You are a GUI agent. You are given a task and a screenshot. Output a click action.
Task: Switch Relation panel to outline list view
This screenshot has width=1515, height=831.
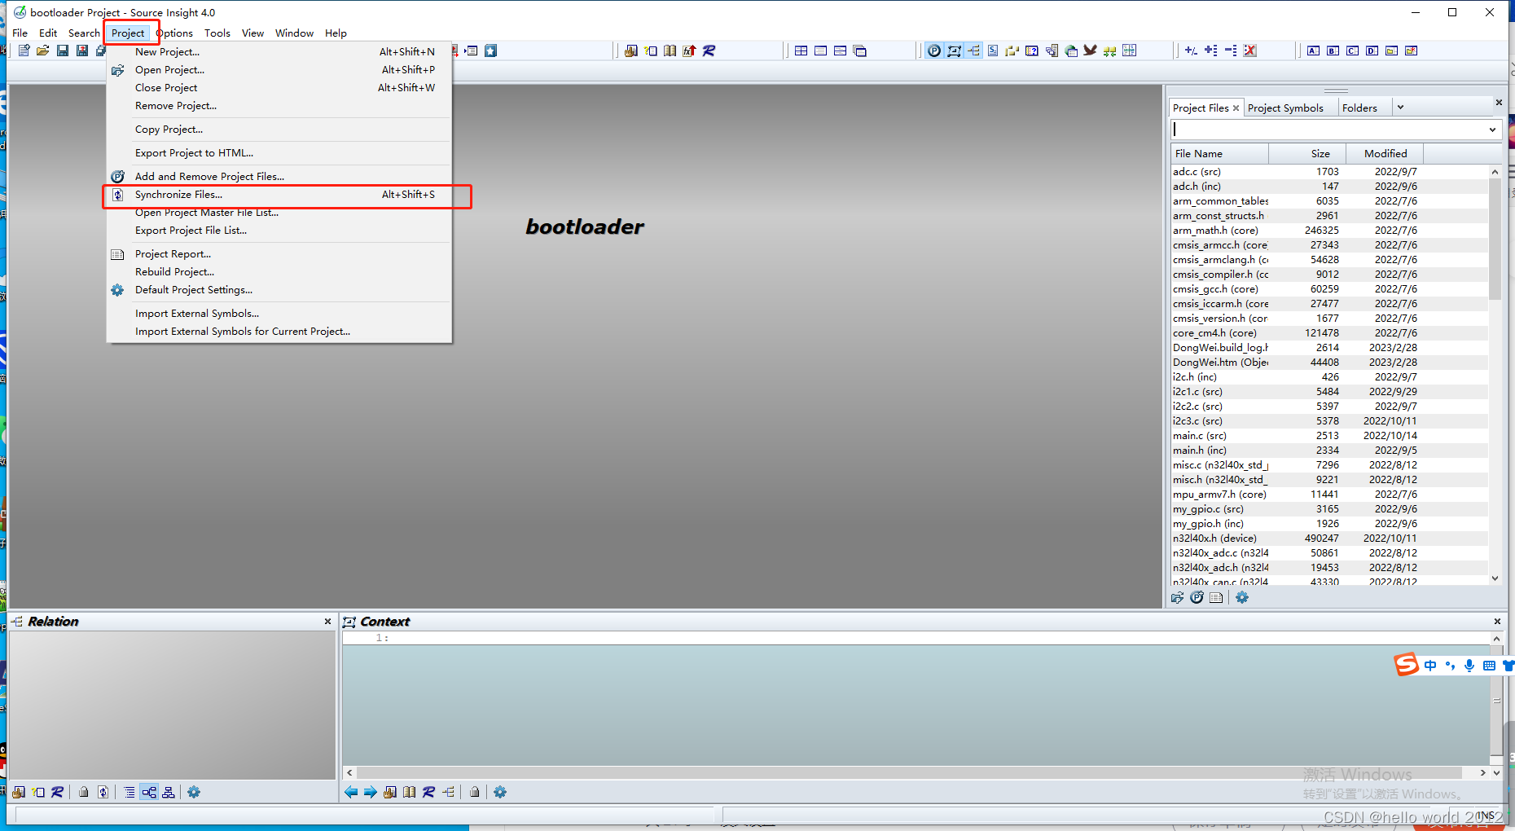pyautogui.click(x=130, y=792)
